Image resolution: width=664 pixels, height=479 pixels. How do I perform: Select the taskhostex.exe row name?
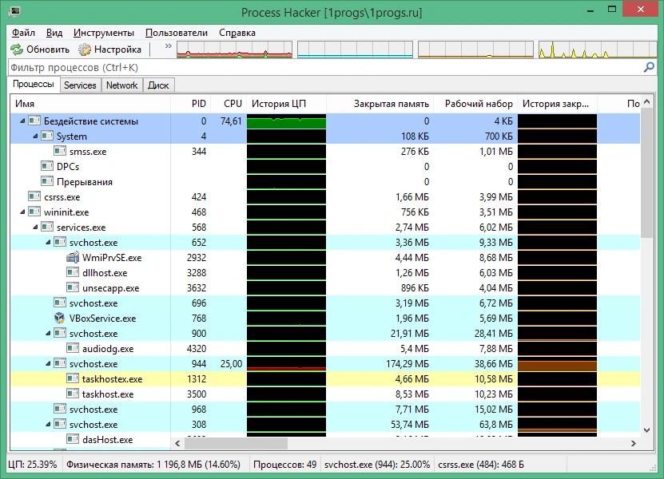112,379
